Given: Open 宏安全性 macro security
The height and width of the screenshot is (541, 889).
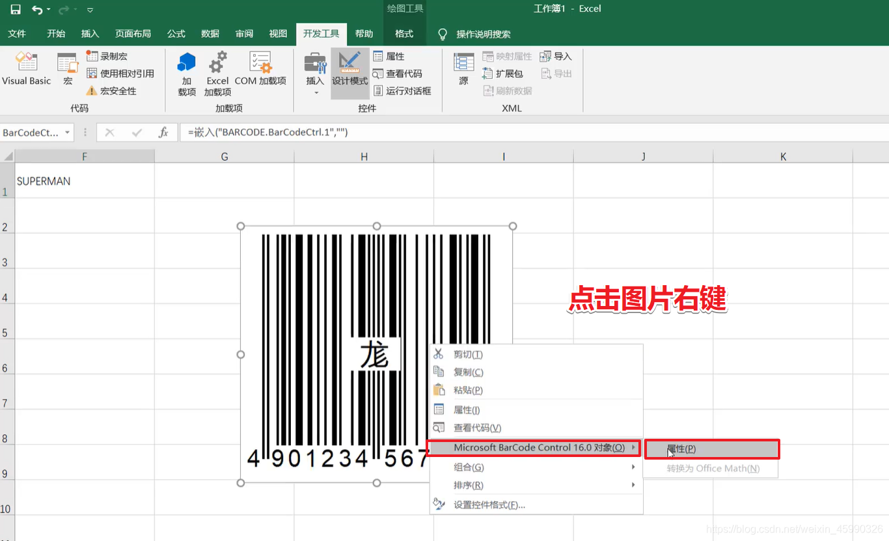Looking at the screenshot, I should 111,91.
